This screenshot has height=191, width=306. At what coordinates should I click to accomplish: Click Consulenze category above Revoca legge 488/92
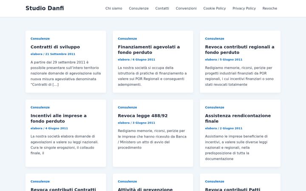point(127,107)
